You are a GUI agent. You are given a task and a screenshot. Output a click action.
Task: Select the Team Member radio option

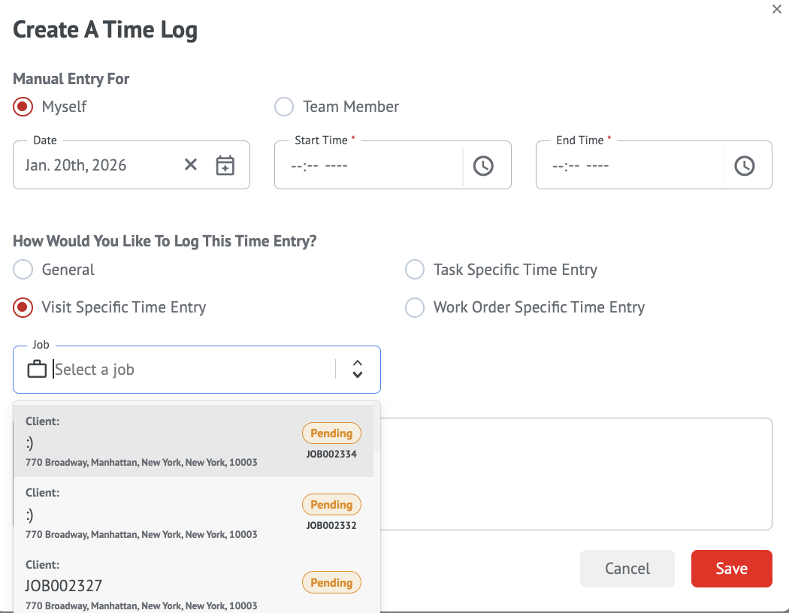point(284,107)
